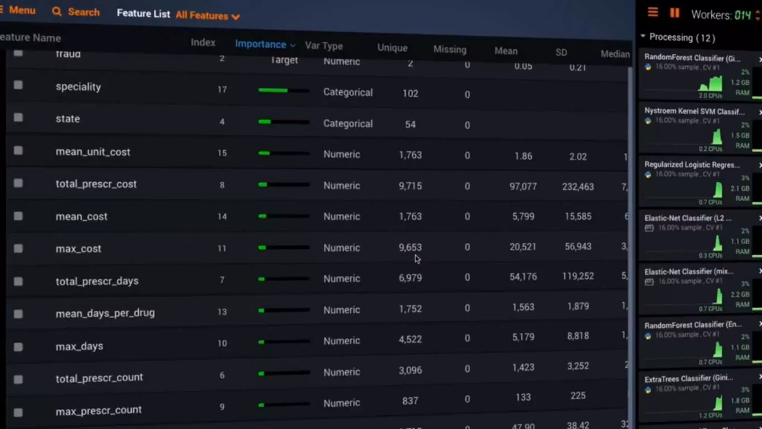Click the Python icon on RandomForest (Gi...) job

(648, 67)
